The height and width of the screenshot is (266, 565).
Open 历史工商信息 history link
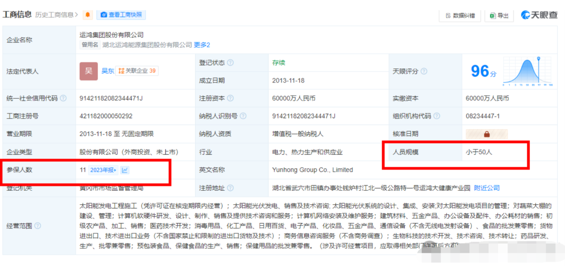[x=57, y=15]
